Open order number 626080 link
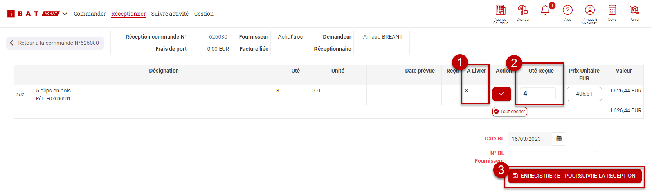Screen dimensions: 652x192 tap(218, 37)
